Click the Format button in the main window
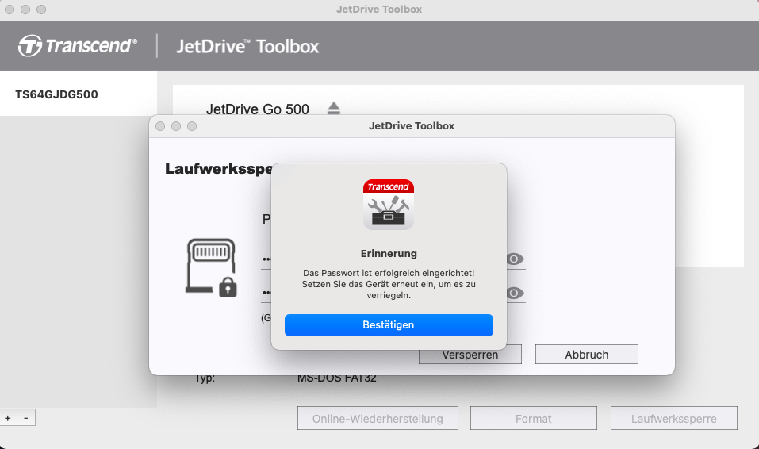Screen dimensions: 759x449 [x=534, y=419]
